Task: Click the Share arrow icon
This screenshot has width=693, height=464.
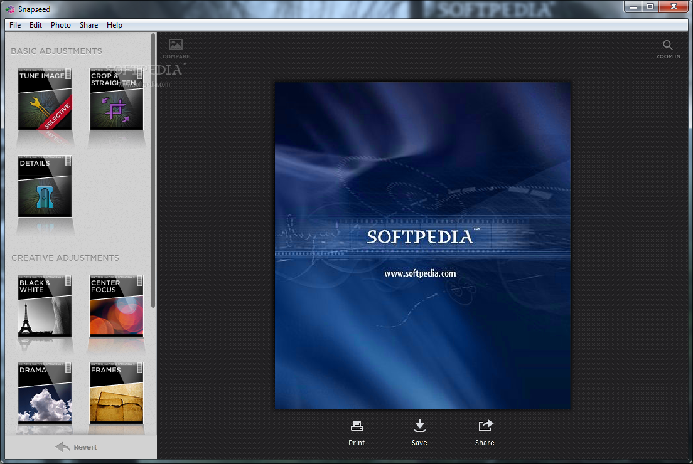Action: (x=485, y=426)
